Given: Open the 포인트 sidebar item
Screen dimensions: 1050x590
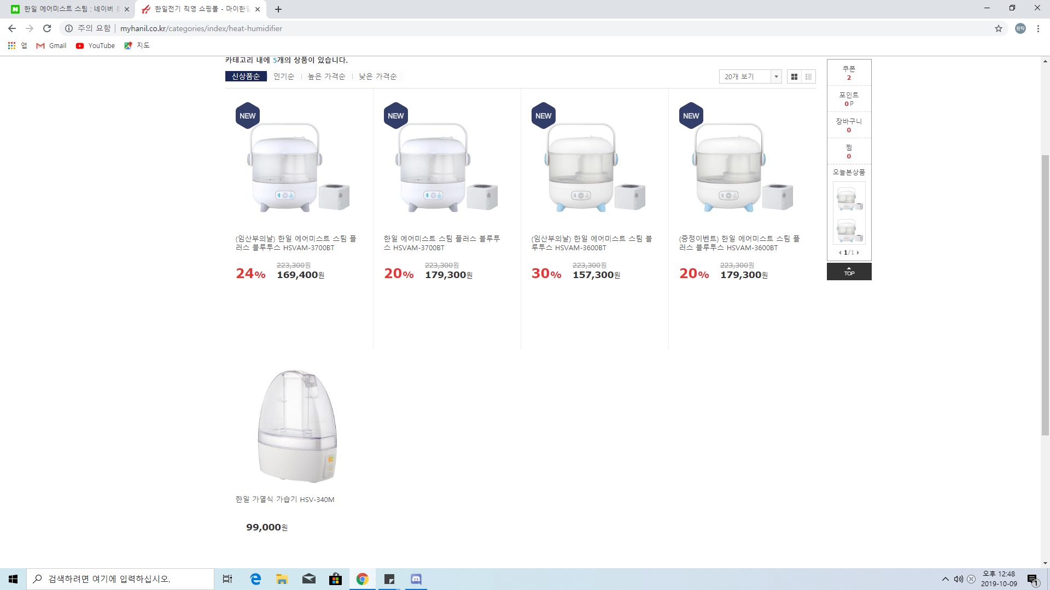Looking at the screenshot, I should (849, 99).
